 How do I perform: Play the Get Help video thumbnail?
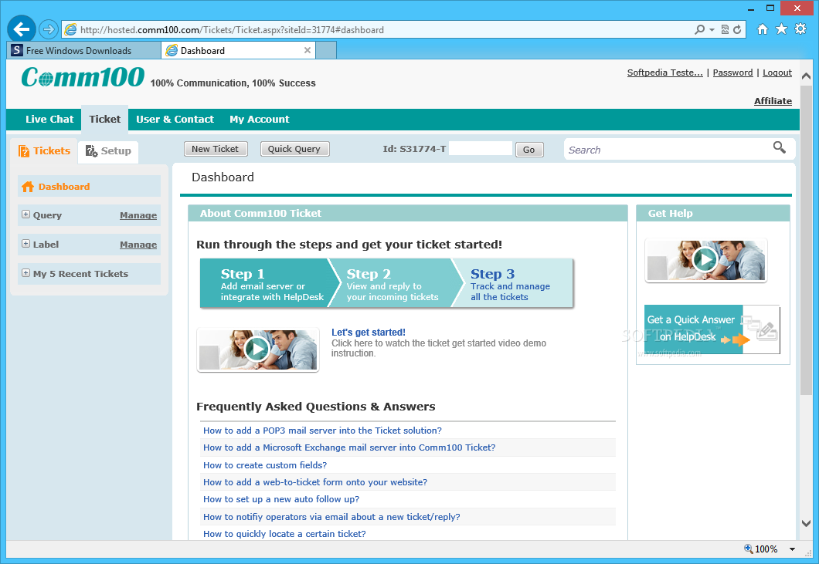click(x=705, y=260)
